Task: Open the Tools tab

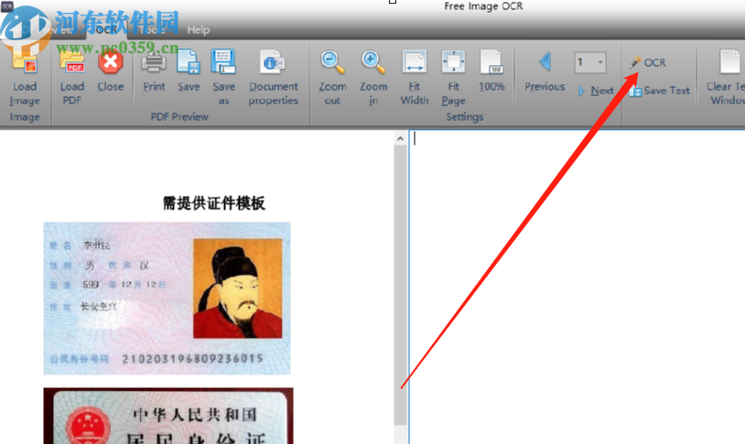Action: [x=153, y=30]
